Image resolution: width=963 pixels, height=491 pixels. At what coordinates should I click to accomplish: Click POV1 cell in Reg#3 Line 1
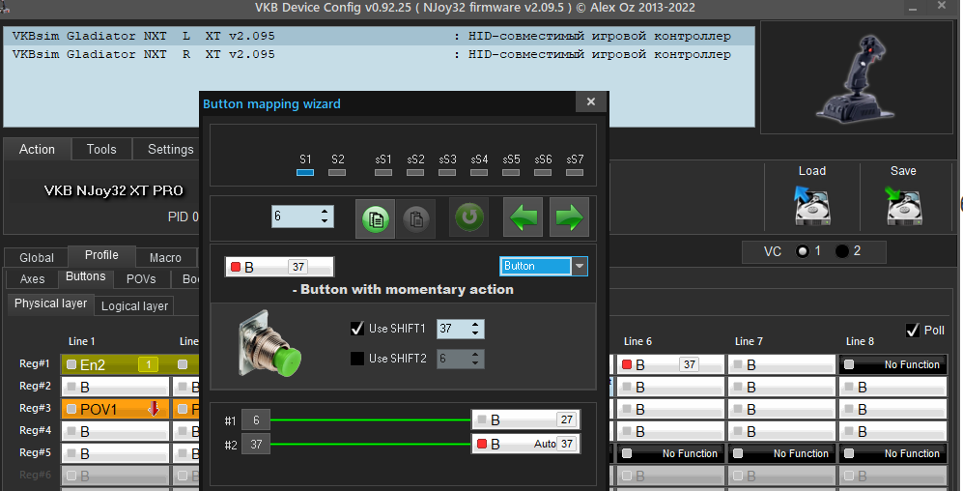(115, 409)
